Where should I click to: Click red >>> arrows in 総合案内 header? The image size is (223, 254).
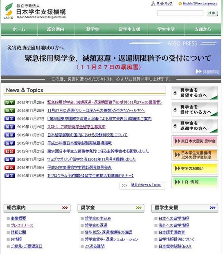point(65,208)
